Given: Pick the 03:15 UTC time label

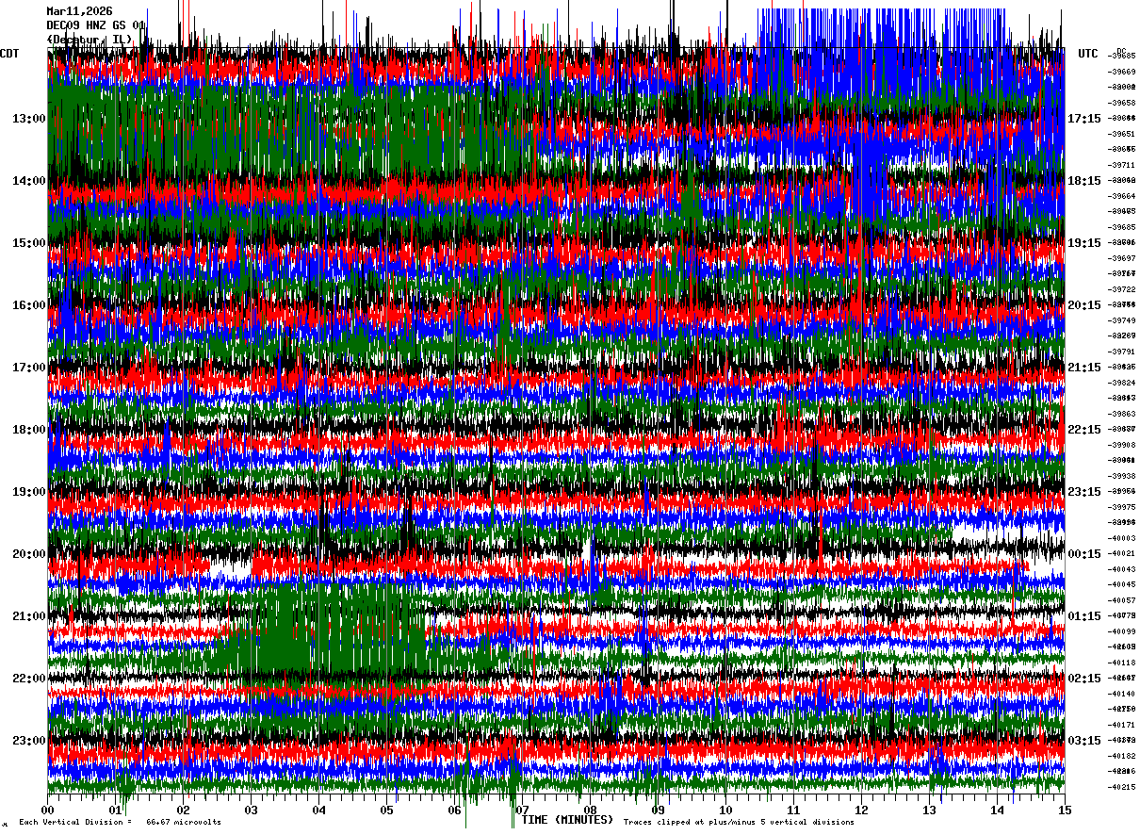Looking at the screenshot, I should coord(1084,741).
